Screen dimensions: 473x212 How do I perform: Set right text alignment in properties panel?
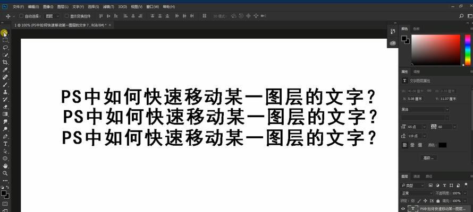(x=420, y=145)
